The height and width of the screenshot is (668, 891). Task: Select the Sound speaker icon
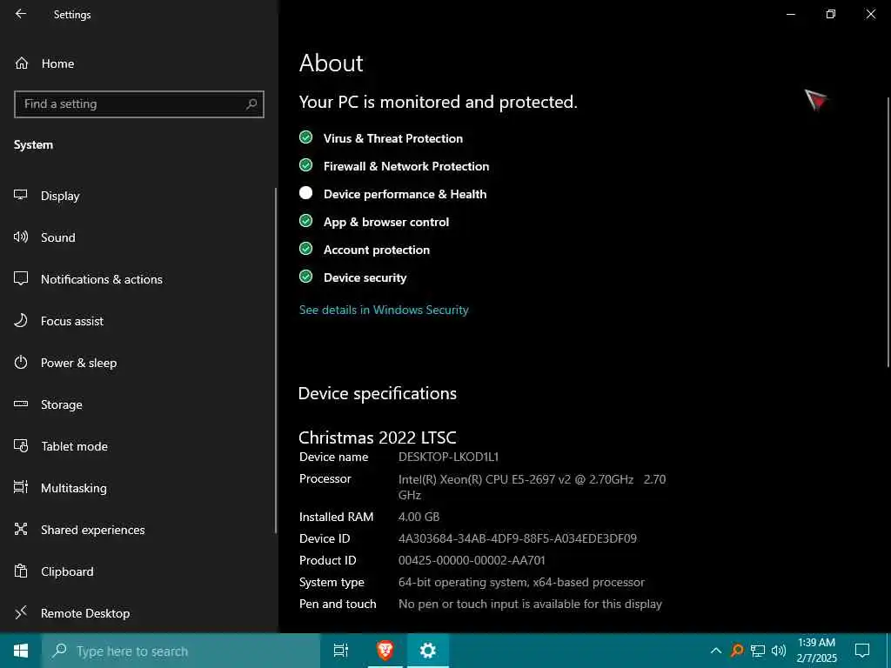click(21, 237)
